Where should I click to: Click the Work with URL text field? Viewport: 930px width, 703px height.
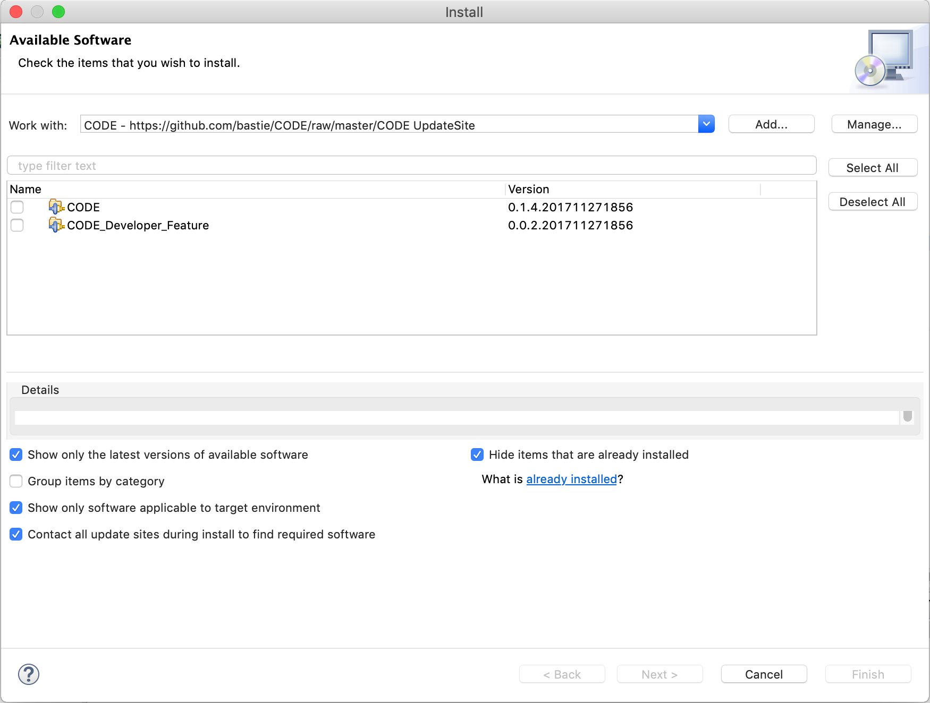pyautogui.click(x=389, y=124)
